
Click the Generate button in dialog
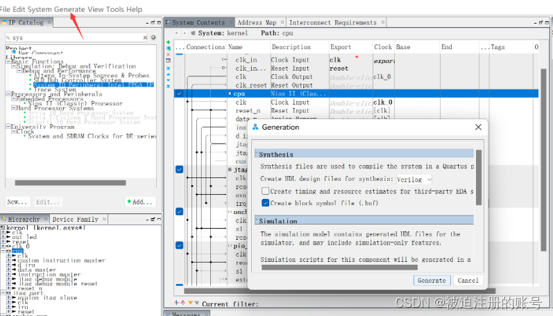click(432, 281)
